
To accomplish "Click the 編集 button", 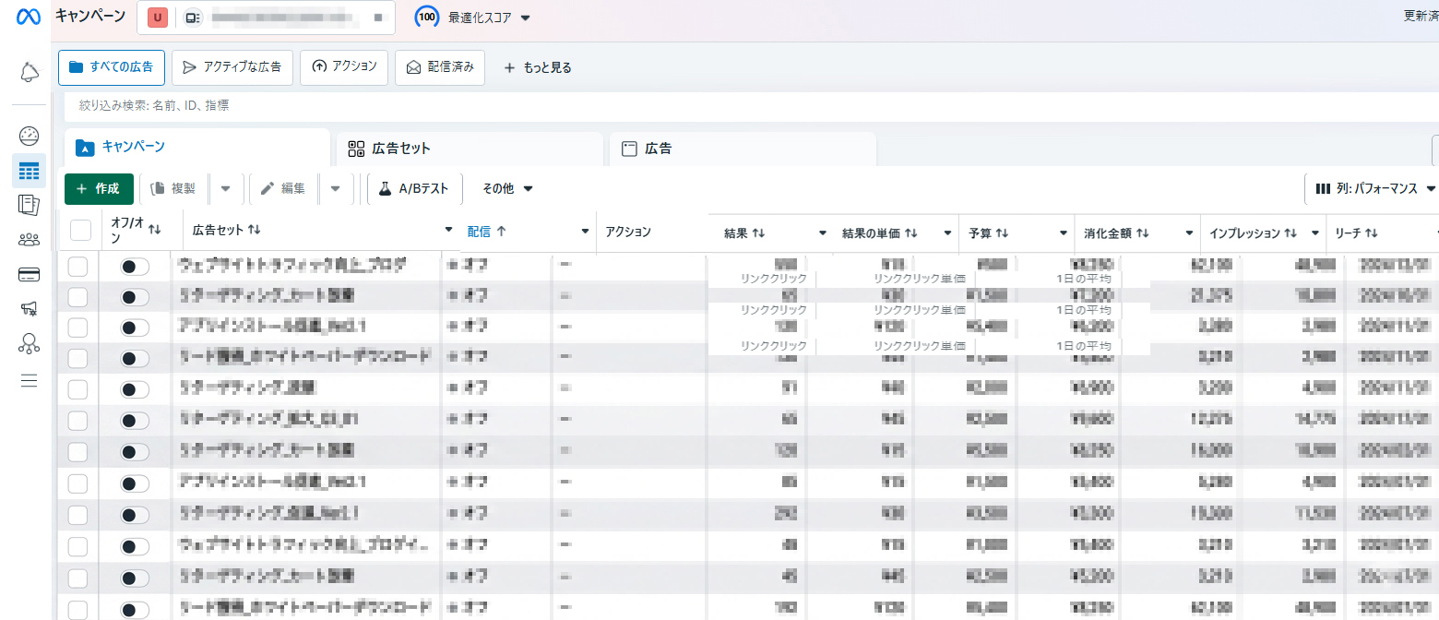I will (x=284, y=188).
